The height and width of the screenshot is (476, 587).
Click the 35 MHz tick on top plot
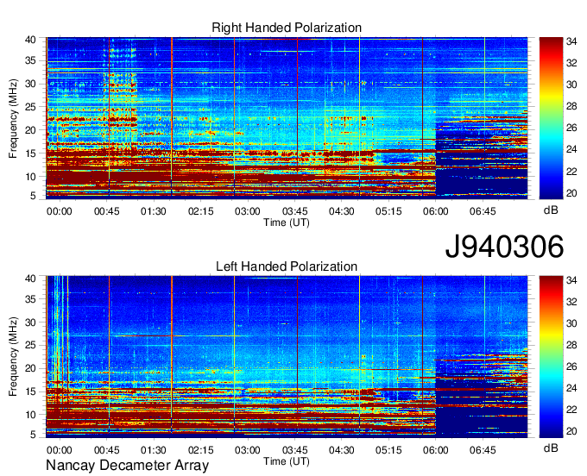[30, 60]
